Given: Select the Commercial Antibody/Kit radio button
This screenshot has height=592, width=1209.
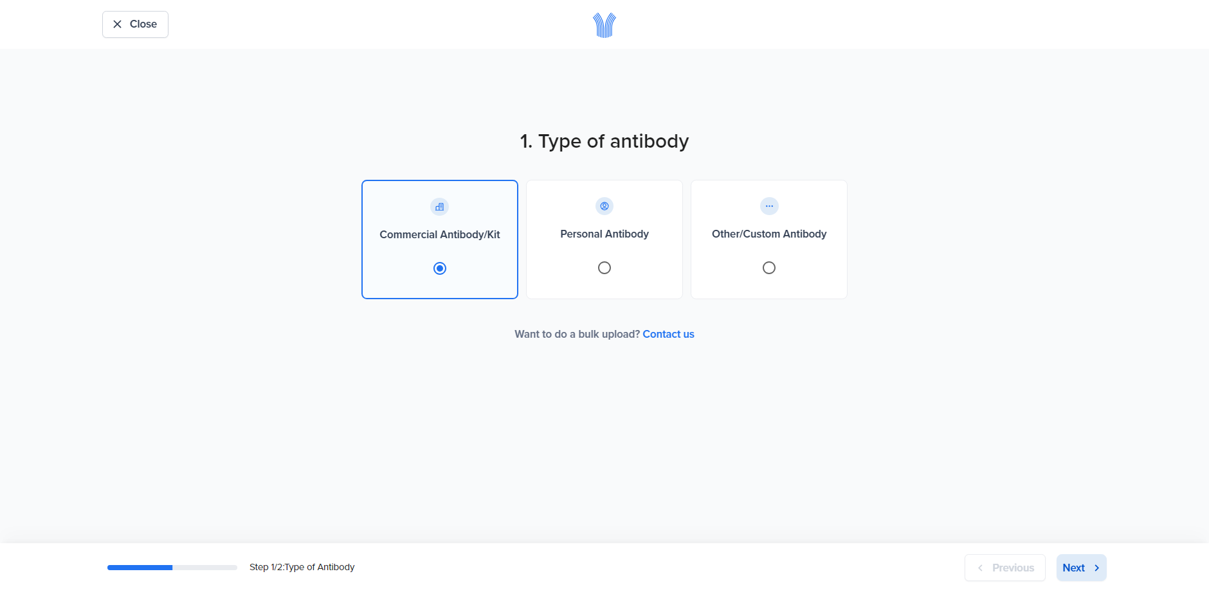Looking at the screenshot, I should coord(440,268).
